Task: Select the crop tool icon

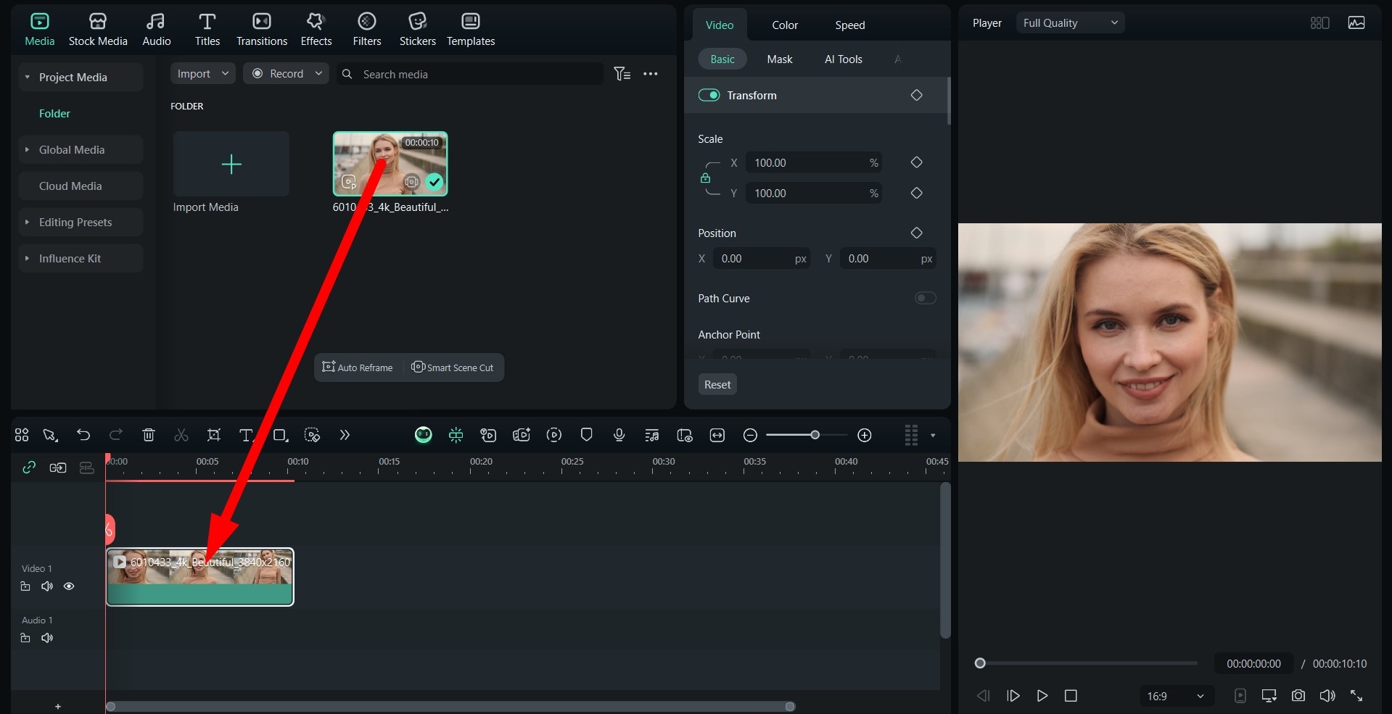Action: coord(214,435)
